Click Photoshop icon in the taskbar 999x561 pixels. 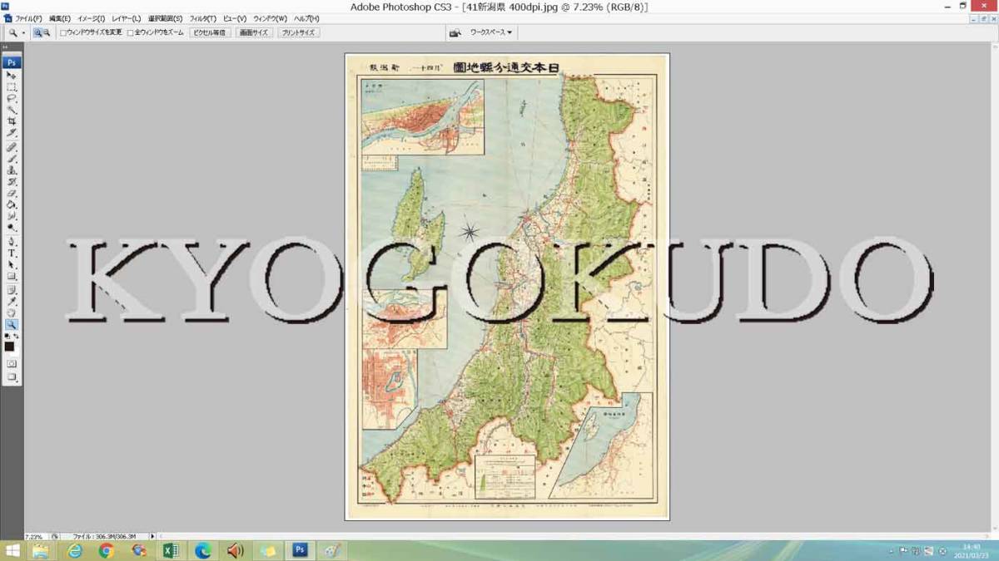click(300, 550)
